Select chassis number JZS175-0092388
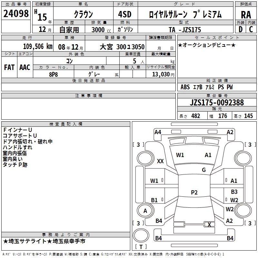Image resolution: width=258 pixels, height=258 pixels. click(x=217, y=103)
